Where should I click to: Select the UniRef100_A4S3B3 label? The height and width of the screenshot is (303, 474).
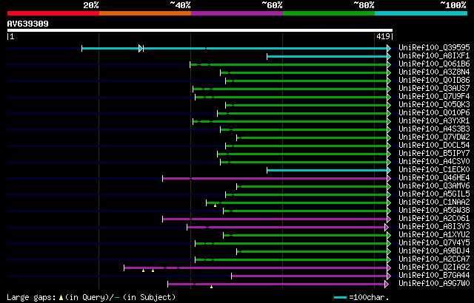tap(434, 129)
